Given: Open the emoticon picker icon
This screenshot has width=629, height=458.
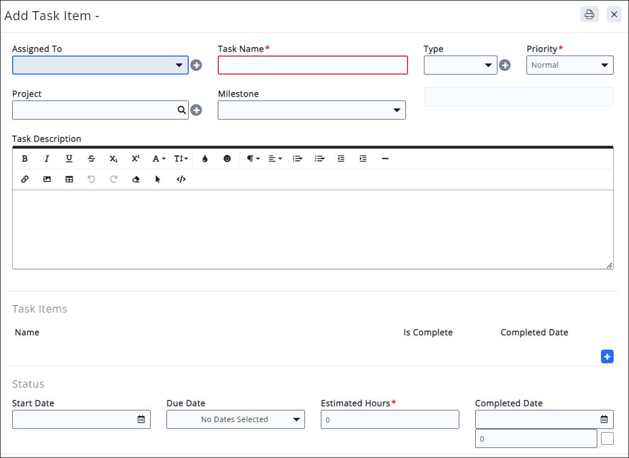Looking at the screenshot, I should tap(227, 159).
